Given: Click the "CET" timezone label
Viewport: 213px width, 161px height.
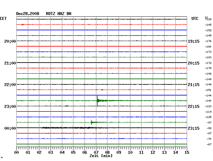Looking at the screenshot, I should coord(3,19).
